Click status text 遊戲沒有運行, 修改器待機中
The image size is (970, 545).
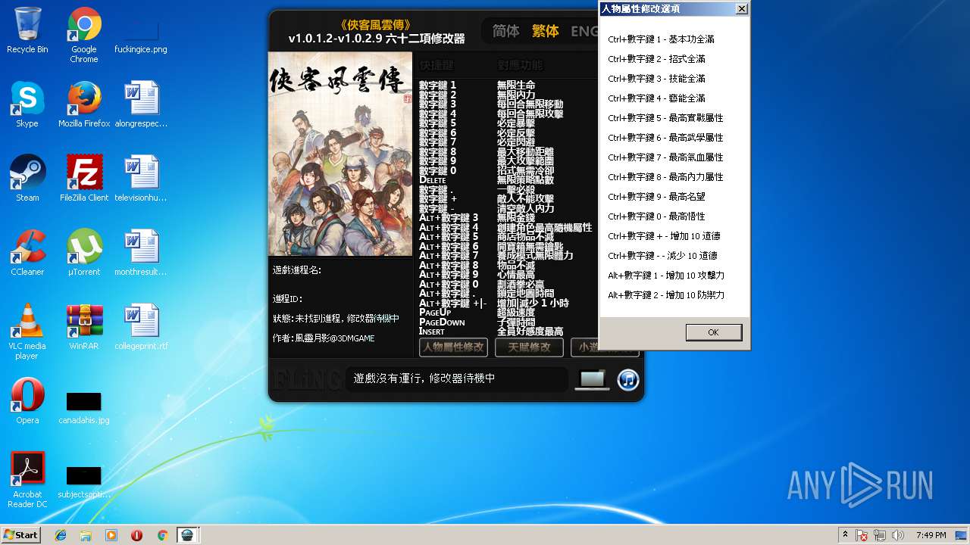click(x=425, y=378)
